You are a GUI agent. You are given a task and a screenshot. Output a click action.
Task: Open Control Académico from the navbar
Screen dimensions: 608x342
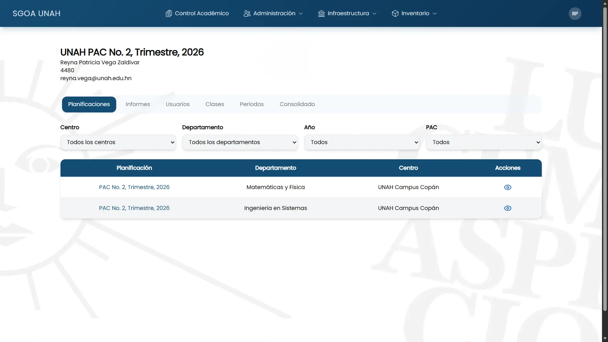(197, 14)
